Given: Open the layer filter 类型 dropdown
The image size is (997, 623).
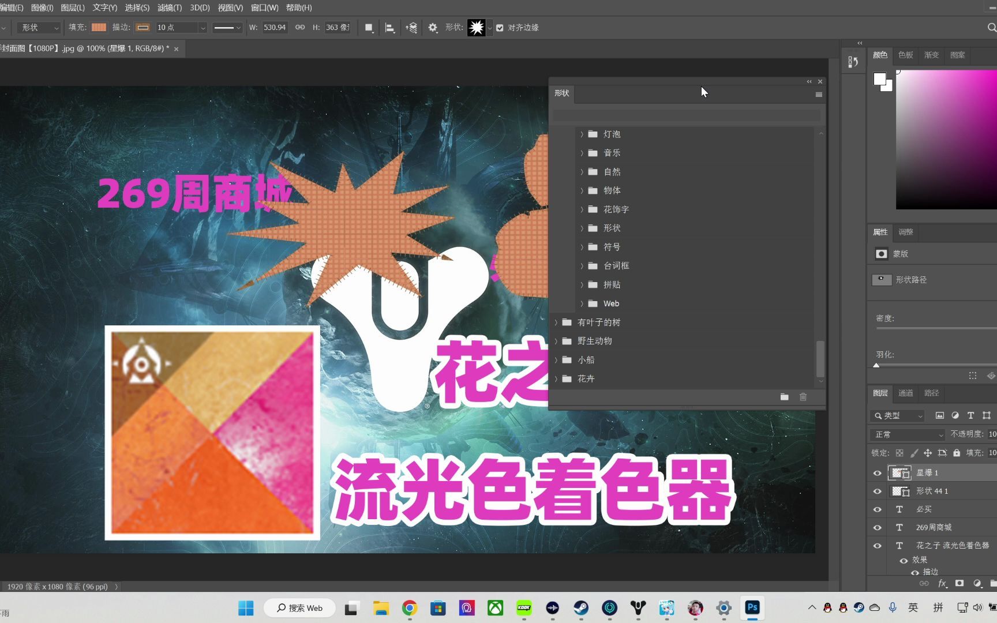Looking at the screenshot, I should pos(898,415).
